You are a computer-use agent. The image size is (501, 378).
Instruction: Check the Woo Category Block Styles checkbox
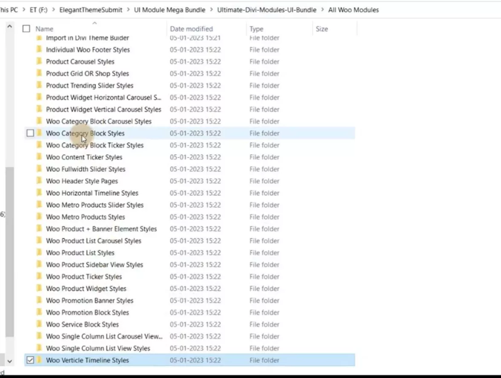[x=30, y=133]
